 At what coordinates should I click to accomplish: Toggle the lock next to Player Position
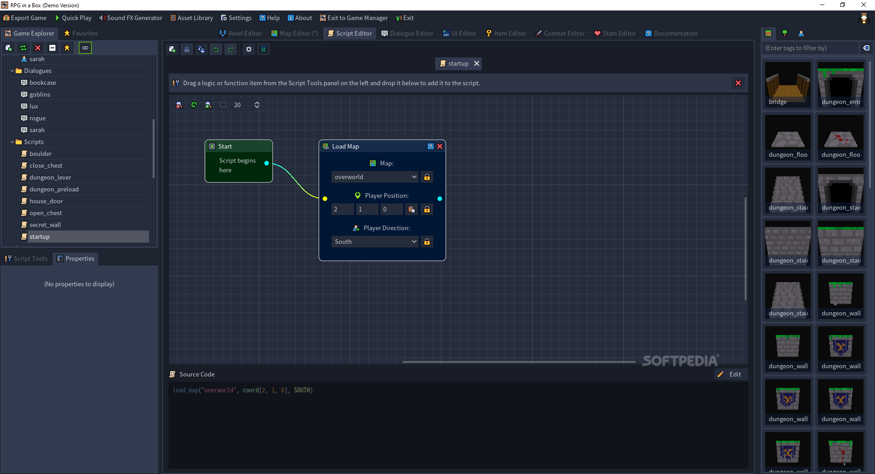427,209
